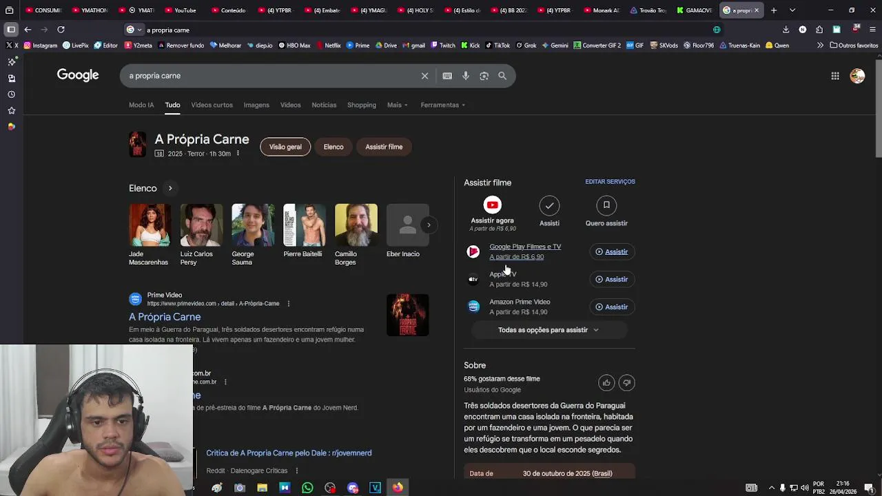Switch to Shopping tab

pos(362,105)
